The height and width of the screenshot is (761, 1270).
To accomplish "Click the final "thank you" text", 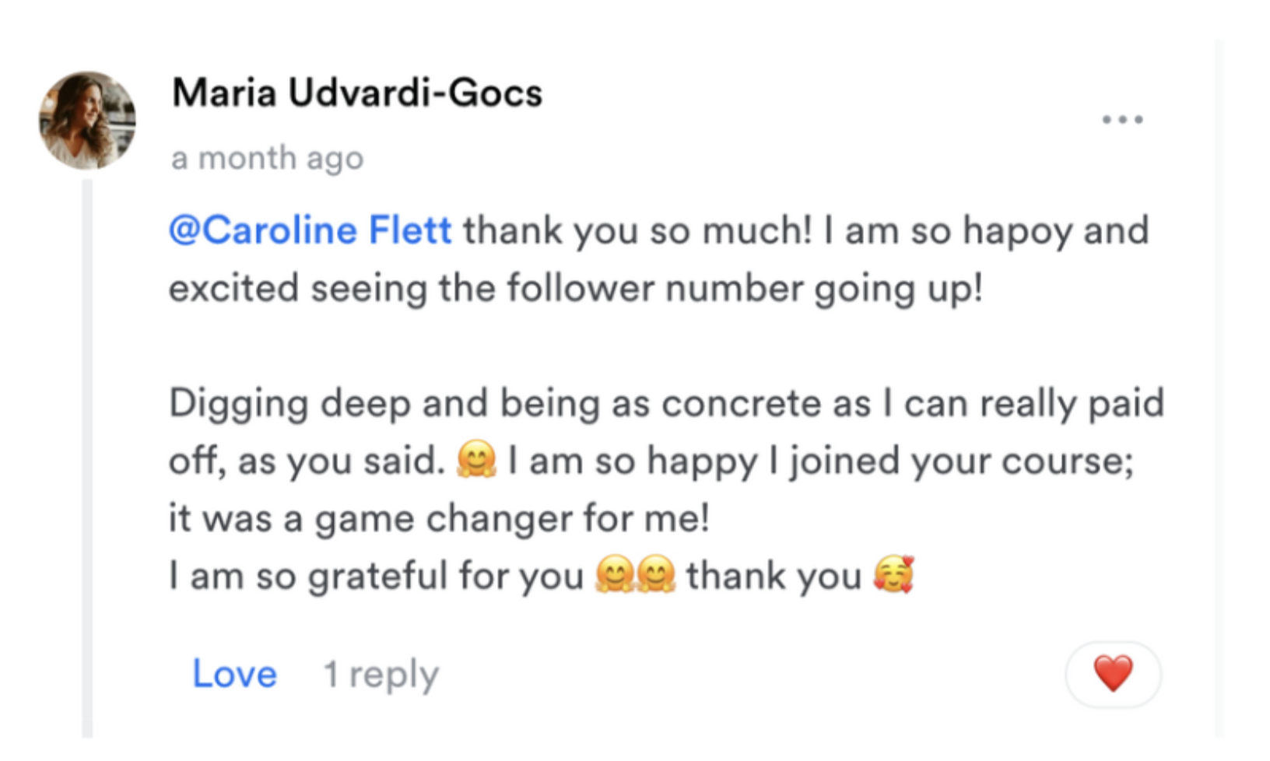I will click(x=773, y=577).
